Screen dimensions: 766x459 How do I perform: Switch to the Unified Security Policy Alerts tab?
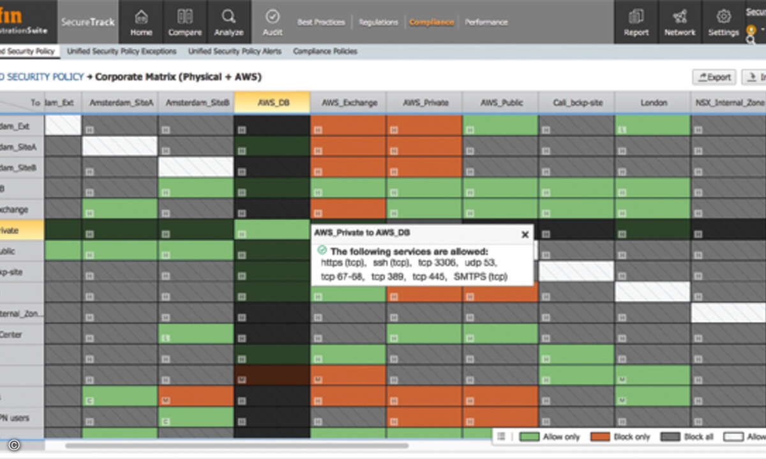click(235, 51)
